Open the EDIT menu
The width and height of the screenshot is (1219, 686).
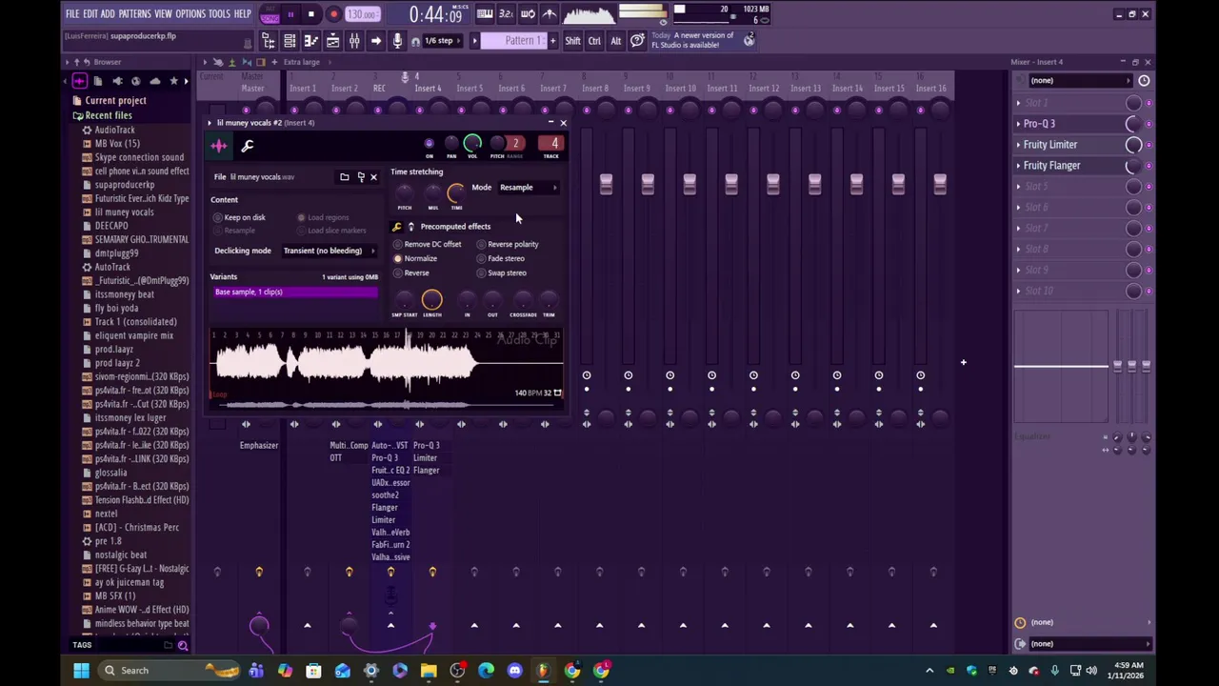[x=90, y=14]
